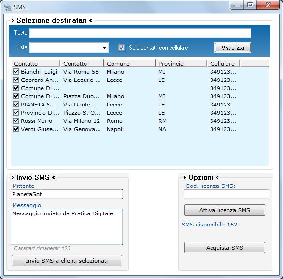
Task: Click Invia SMS a clienti selezionati
Action: [x=67, y=261]
